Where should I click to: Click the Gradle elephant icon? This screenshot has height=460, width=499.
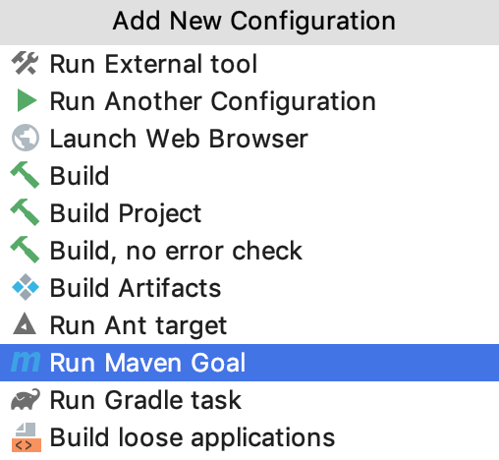pos(26,399)
